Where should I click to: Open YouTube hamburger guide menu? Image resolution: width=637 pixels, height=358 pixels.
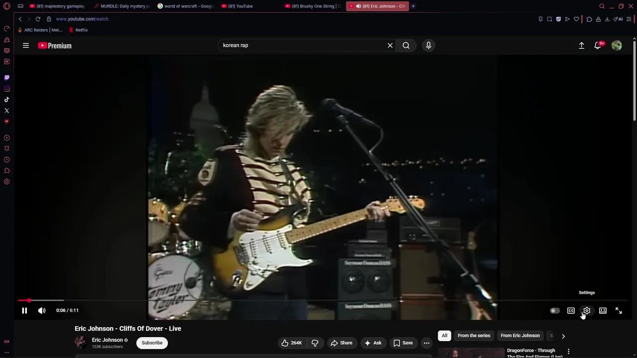point(26,45)
